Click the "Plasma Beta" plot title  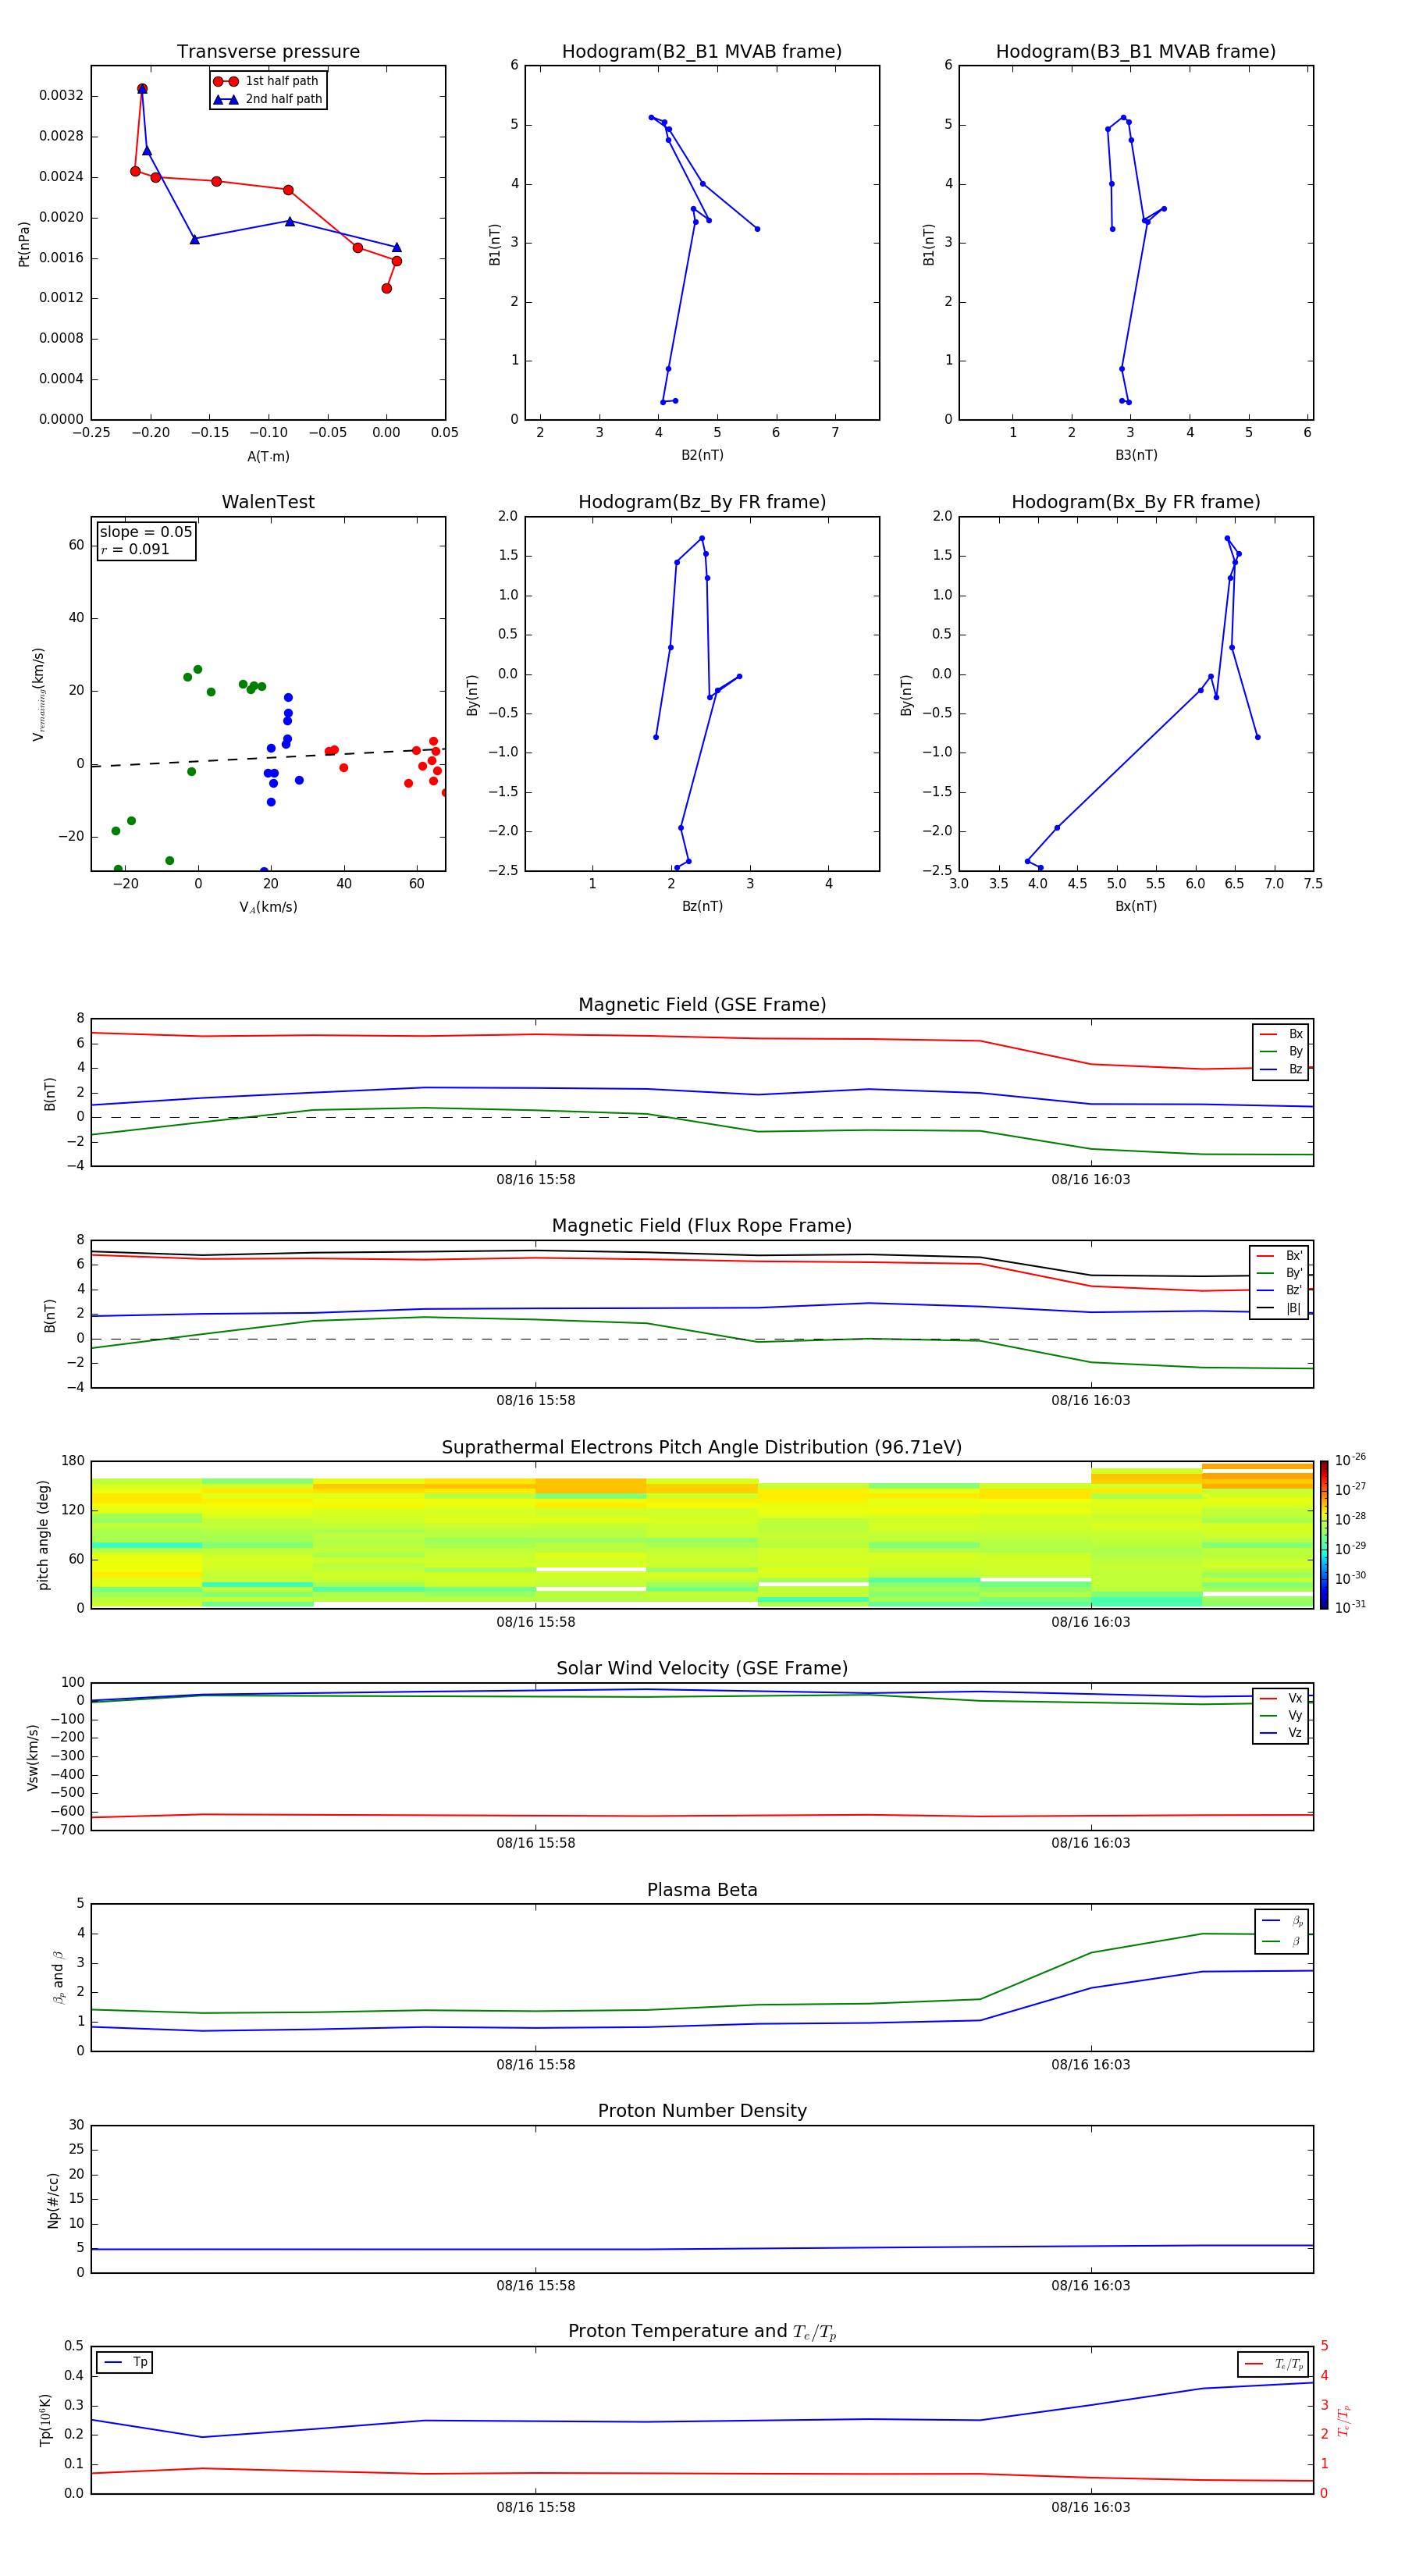pos(702,1890)
